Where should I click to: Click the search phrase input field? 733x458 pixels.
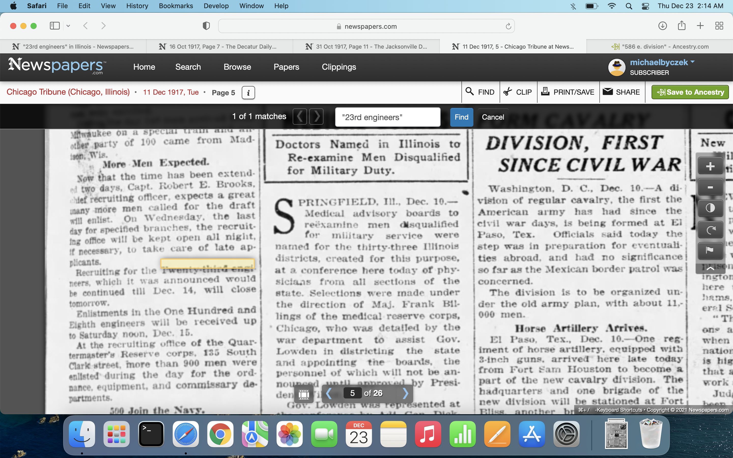[387, 117]
